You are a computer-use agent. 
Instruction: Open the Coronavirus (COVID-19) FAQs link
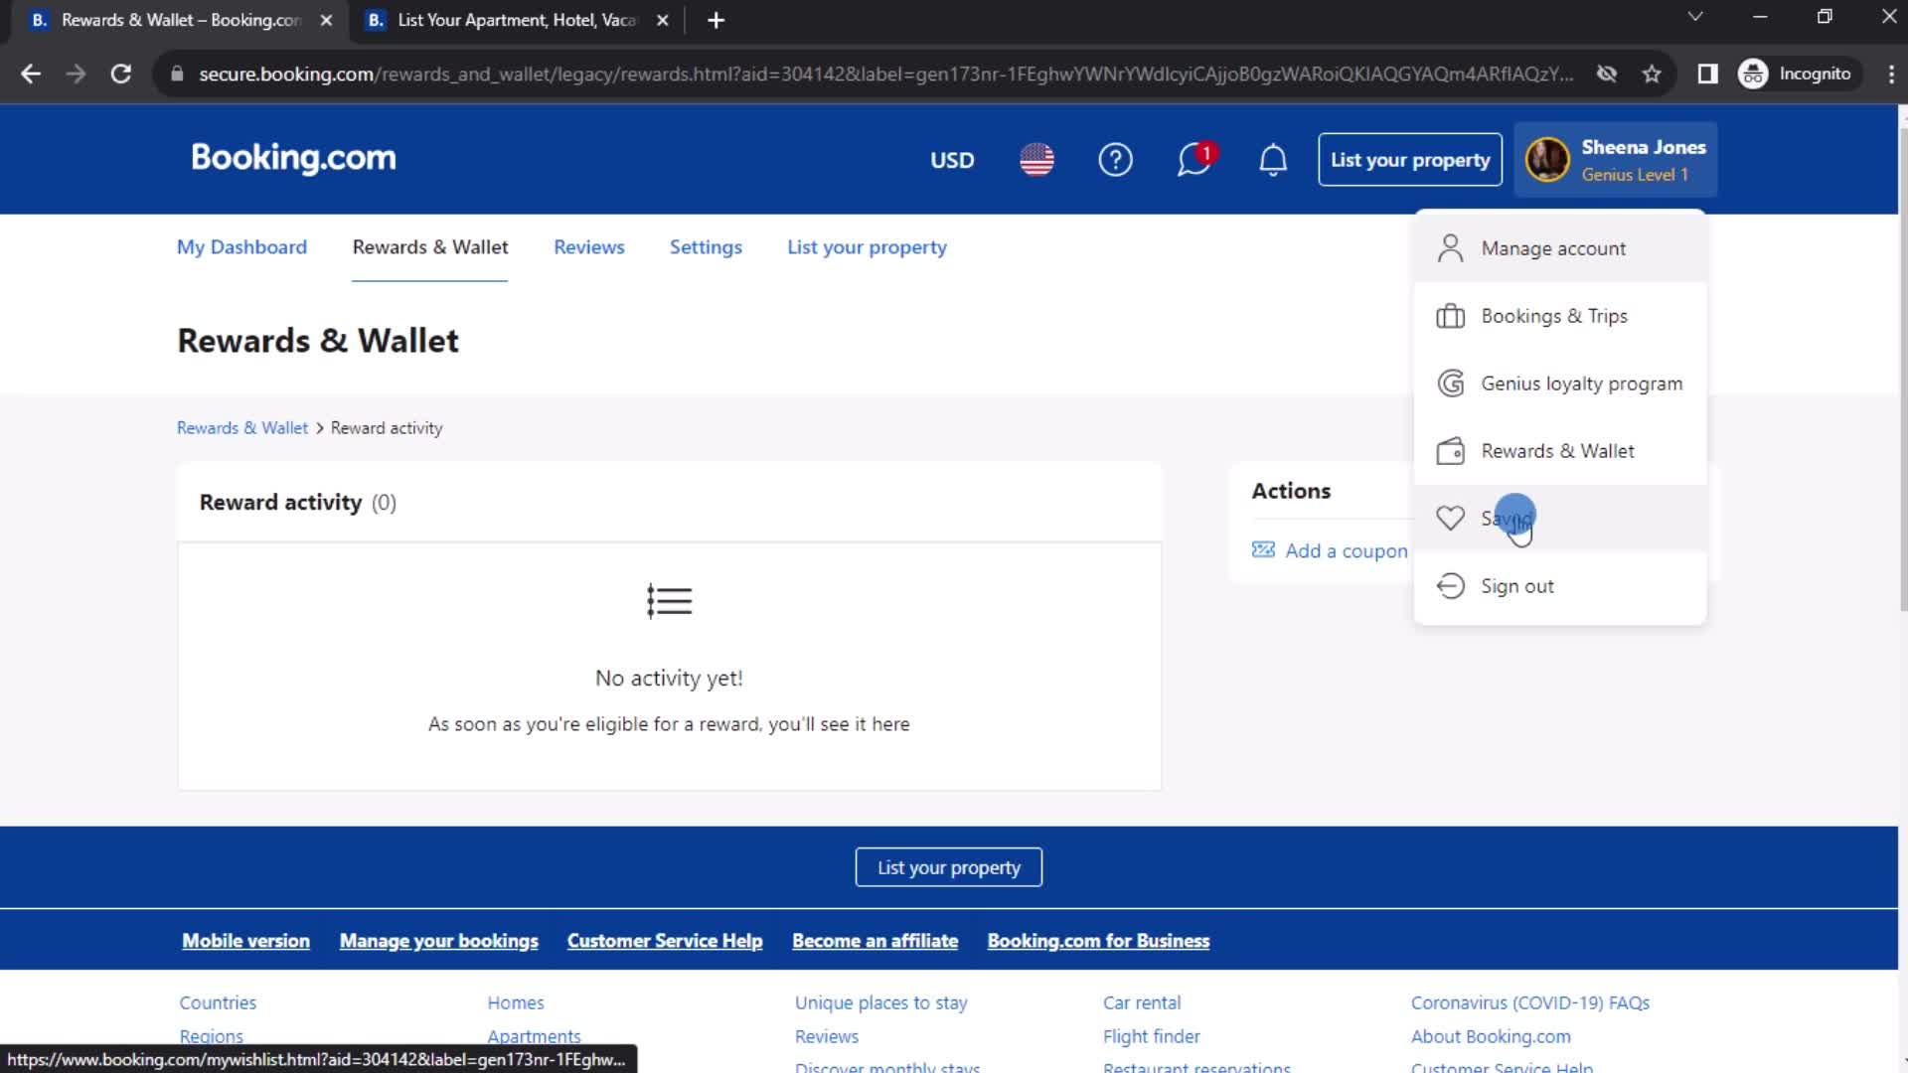click(1530, 1002)
